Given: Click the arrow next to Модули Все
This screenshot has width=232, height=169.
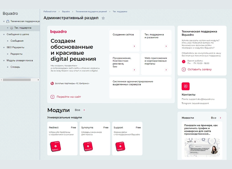Looking at the screenshot, I should pos(84,110).
